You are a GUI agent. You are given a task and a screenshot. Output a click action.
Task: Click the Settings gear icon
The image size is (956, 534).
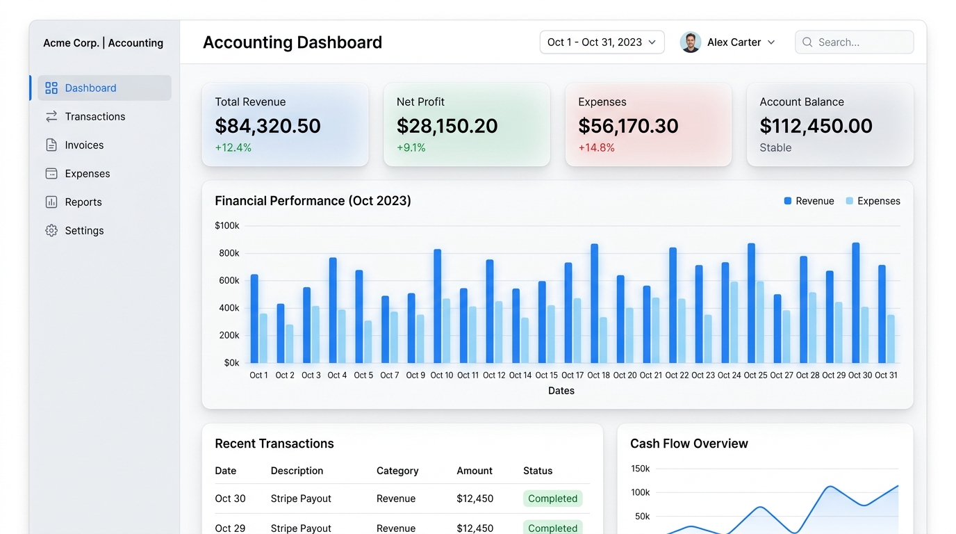[51, 231]
